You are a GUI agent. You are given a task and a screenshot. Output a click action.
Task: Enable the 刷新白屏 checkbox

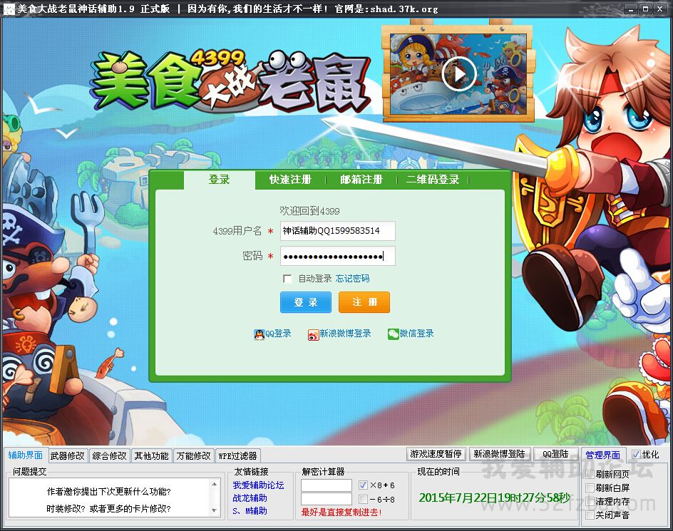click(590, 488)
